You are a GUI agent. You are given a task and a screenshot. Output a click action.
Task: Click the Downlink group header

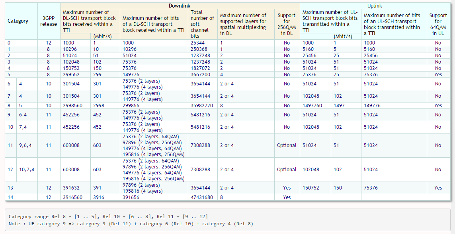(180, 6)
